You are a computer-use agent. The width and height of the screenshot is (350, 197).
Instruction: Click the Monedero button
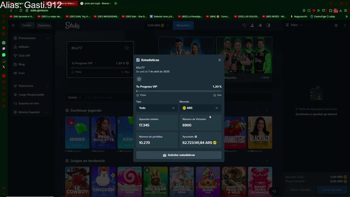(x=183, y=25)
